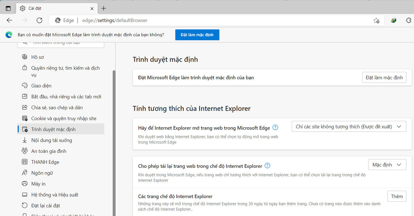
Task: Click the Giao diện palette icon
Action: [x=25, y=86]
